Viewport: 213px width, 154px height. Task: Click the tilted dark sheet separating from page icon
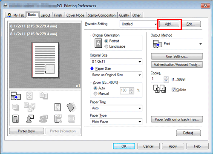pyautogui.click(x=72, y=107)
